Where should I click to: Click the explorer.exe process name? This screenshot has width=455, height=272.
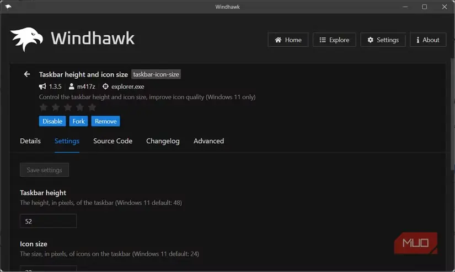(128, 86)
